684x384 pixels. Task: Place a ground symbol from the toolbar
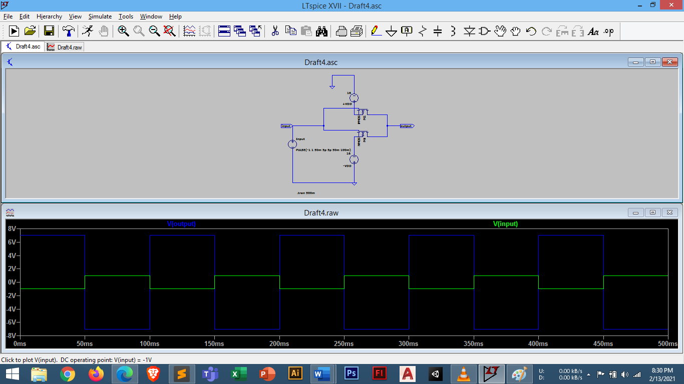click(391, 31)
